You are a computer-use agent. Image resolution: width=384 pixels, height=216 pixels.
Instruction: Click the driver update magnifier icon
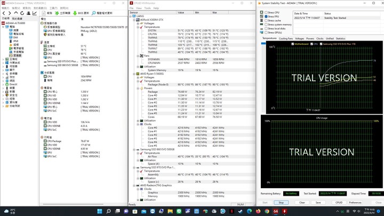coord(93,13)
